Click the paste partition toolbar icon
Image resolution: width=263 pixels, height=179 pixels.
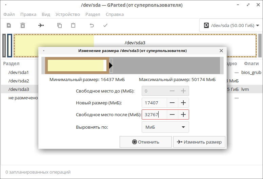click(x=73, y=25)
